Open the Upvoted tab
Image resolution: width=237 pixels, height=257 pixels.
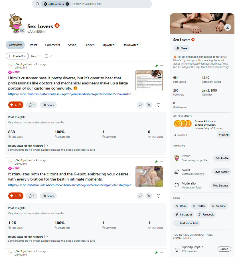[x=109, y=45]
